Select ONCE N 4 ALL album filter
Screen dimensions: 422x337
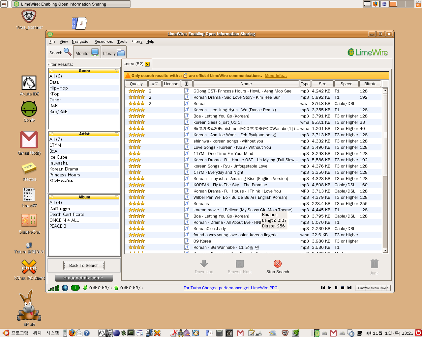[84, 220]
